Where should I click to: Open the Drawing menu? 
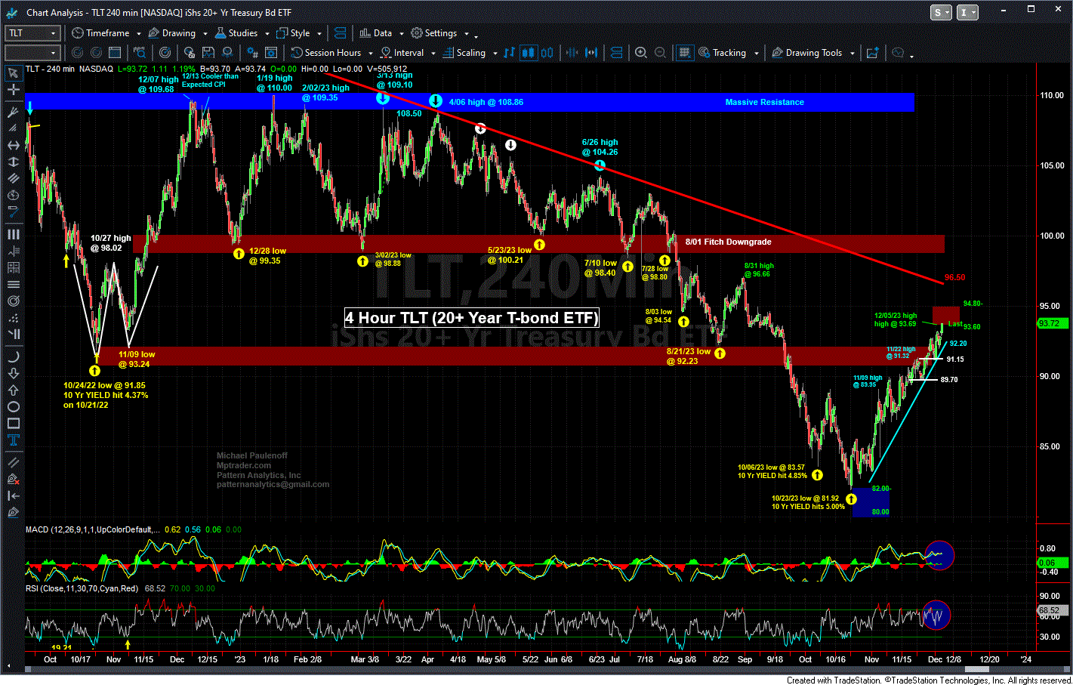pyautogui.click(x=172, y=33)
